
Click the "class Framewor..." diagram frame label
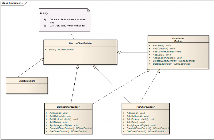tap(13, 3)
